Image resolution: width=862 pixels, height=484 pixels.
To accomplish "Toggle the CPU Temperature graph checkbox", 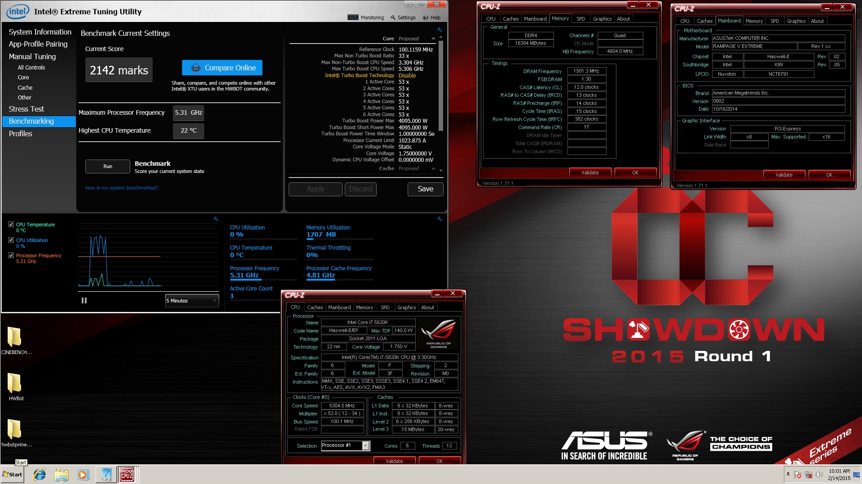I will tap(11, 225).
